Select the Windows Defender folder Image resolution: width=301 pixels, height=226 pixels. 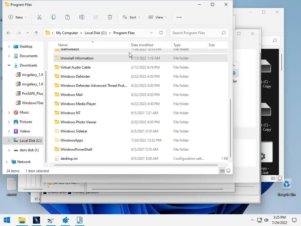141,76
